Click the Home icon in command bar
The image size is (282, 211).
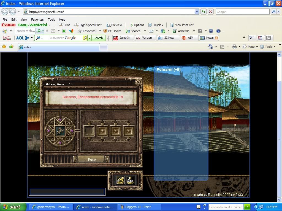click(x=211, y=47)
